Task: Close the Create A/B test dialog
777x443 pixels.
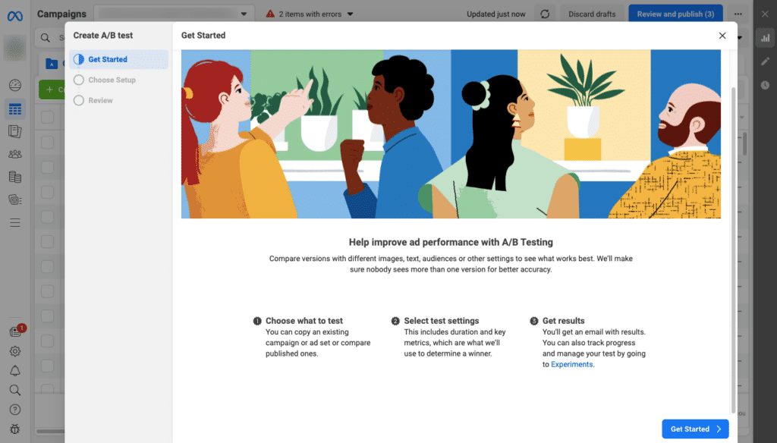Action: pyautogui.click(x=722, y=36)
